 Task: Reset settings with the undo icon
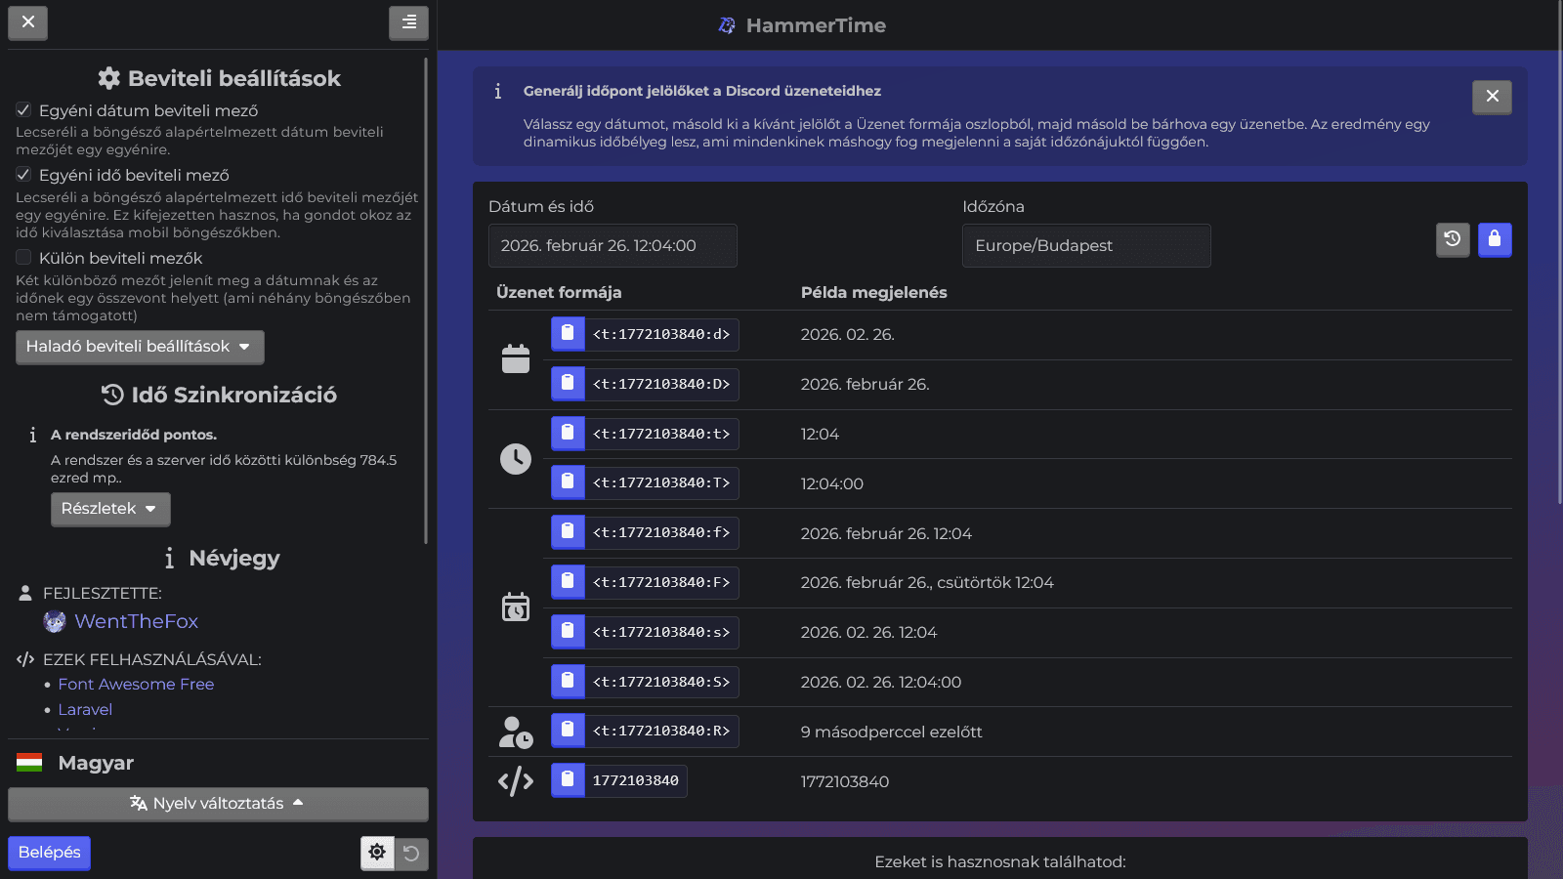(x=411, y=852)
